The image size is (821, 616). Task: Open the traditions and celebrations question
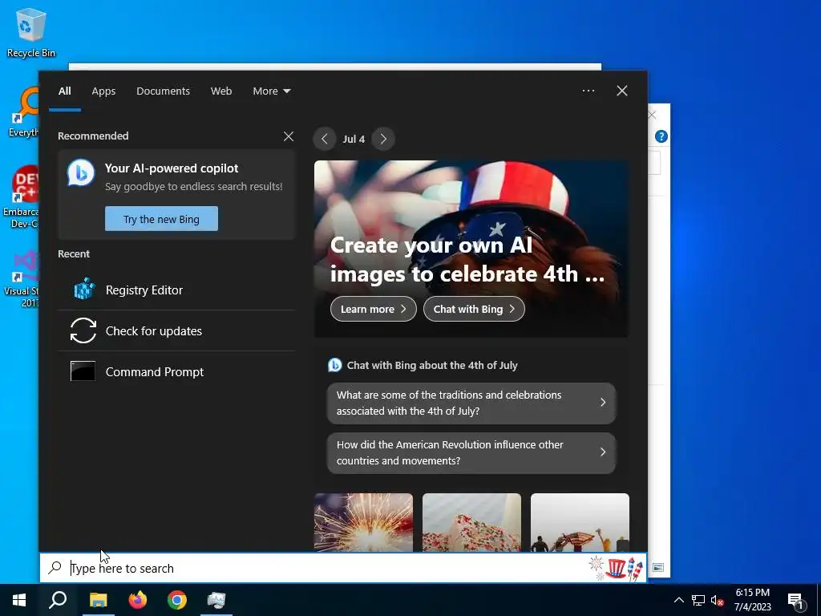pyautogui.click(x=471, y=403)
